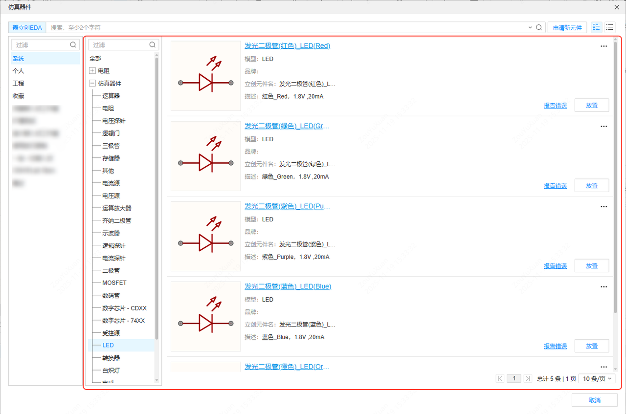Viewport: 626px width, 414px height.
Task: Open more options for blue LED item
Action: (604, 287)
